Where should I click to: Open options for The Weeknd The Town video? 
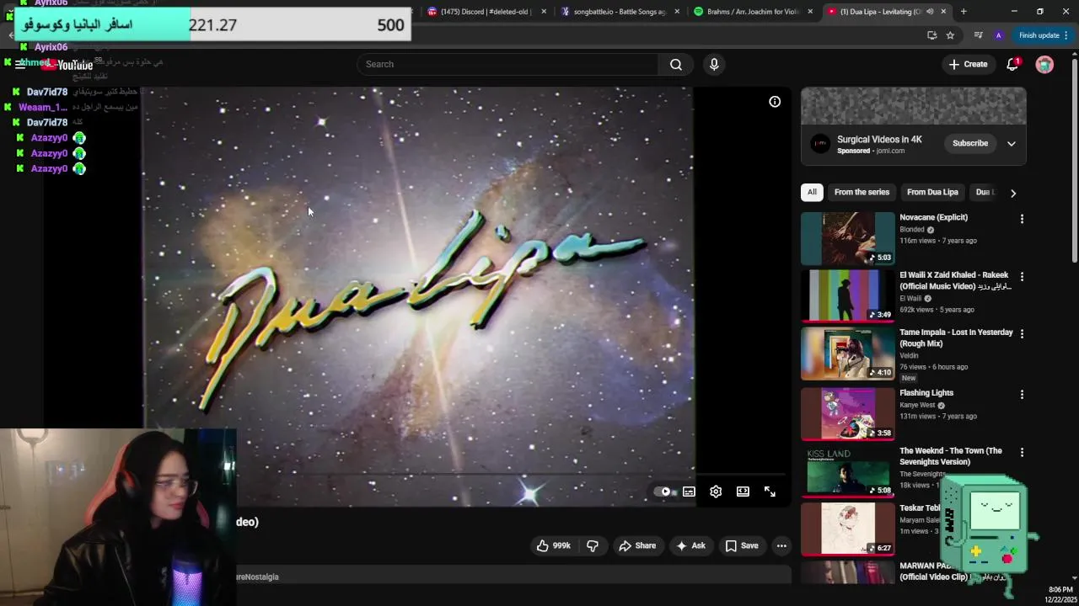coord(1022,452)
